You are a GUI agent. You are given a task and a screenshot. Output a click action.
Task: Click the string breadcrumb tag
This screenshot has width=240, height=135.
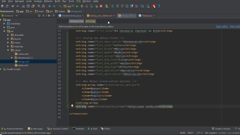coord(90,21)
